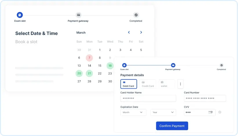Pick date 22 in the calendar
Image resolution: width=238 pixels, height=136 pixels.
coord(100,73)
